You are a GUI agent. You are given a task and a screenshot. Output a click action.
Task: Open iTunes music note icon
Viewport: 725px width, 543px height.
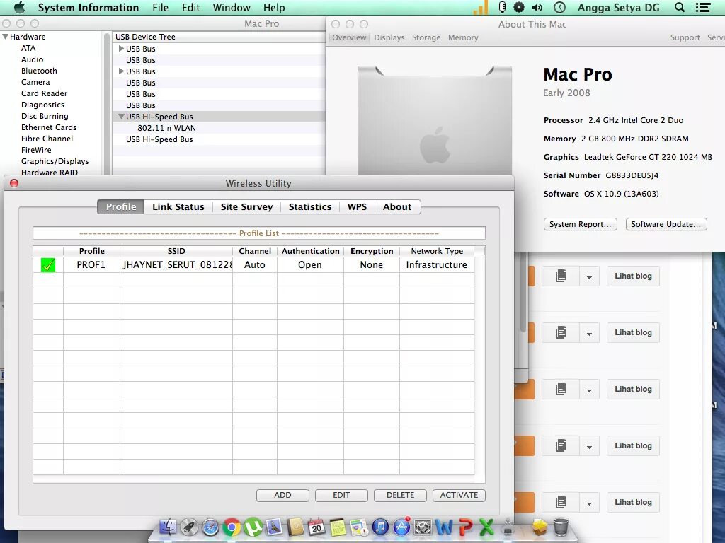tap(380, 527)
